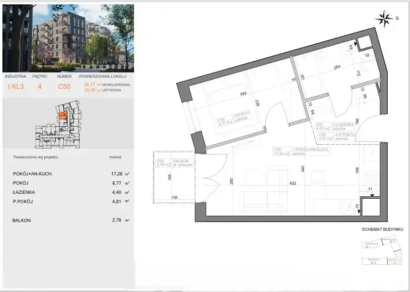Viewport: 410px width, 292px height.
Task: Click the ŁAZIENKA row in the area list
Action: (70, 192)
